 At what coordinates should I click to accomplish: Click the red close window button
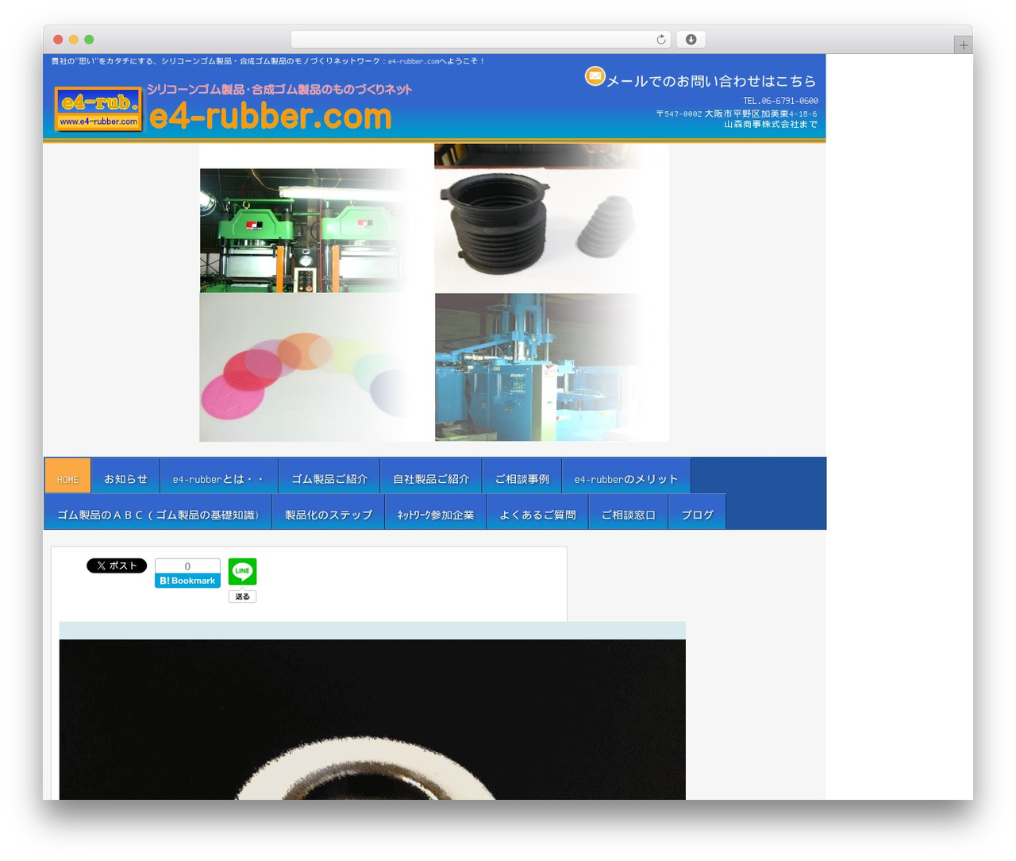pyautogui.click(x=58, y=40)
